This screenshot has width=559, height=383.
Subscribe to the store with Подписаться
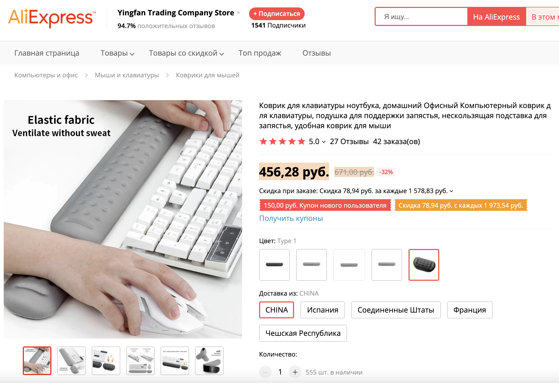277,14
